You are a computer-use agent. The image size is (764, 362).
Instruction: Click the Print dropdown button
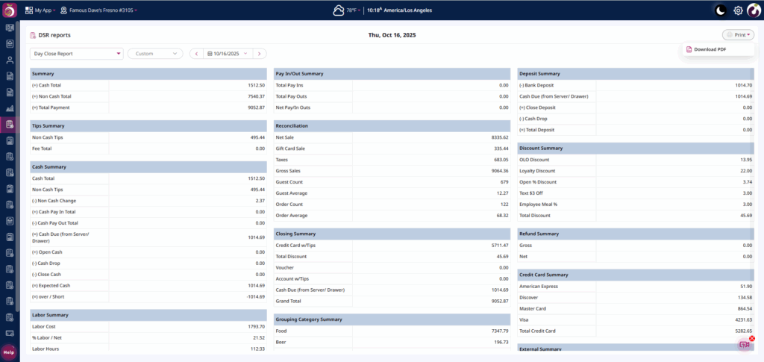738,34
